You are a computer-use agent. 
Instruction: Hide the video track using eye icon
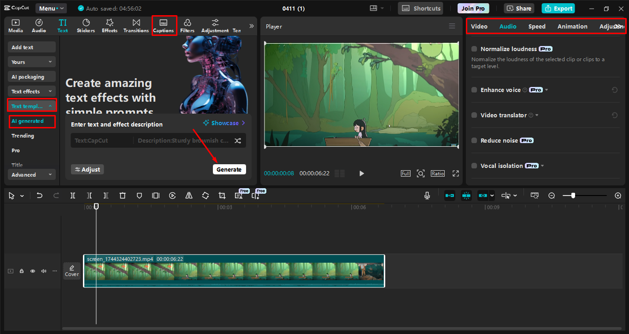coord(33,271)
